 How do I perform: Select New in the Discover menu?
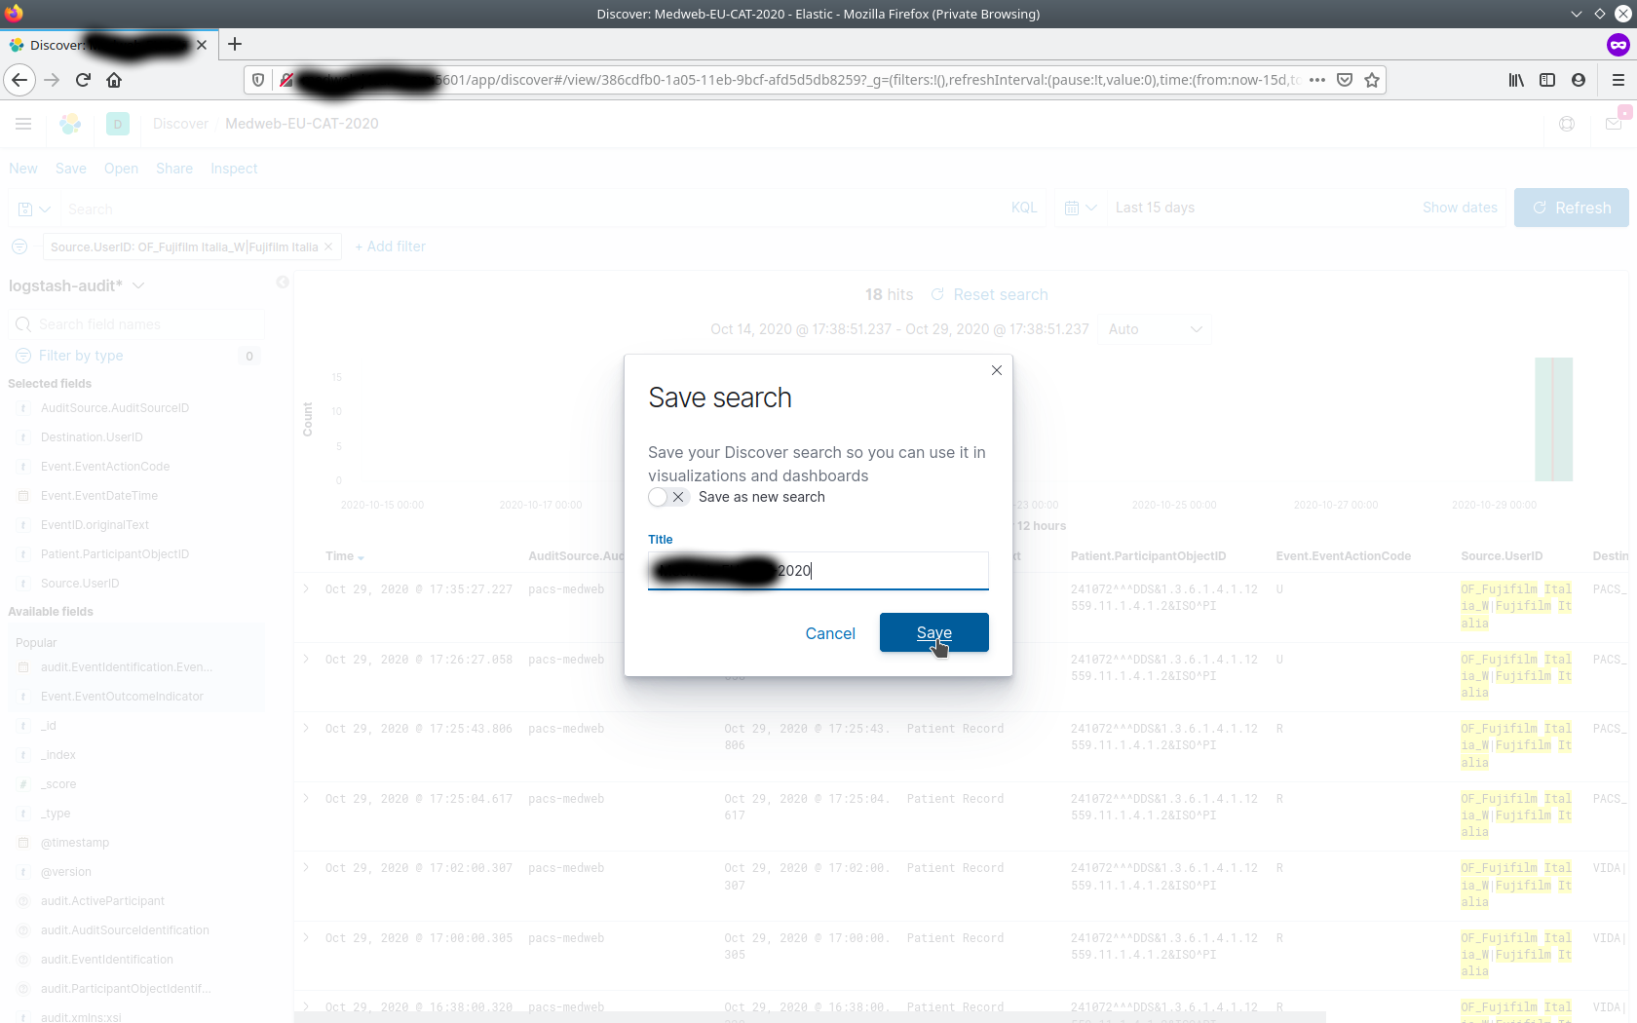(23, 169)
